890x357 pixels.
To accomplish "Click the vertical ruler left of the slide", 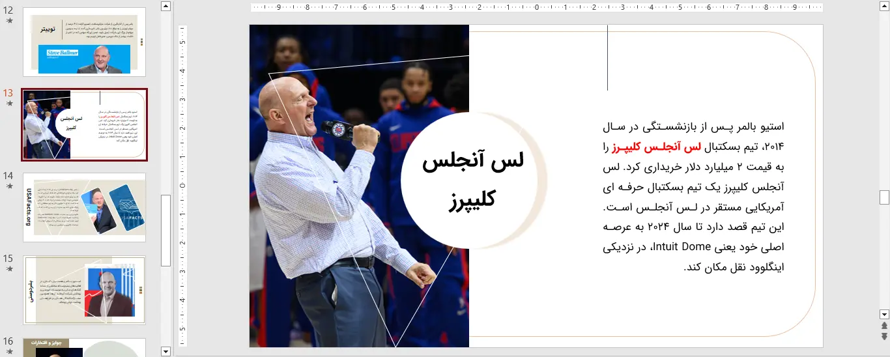I will pos(182,186).
